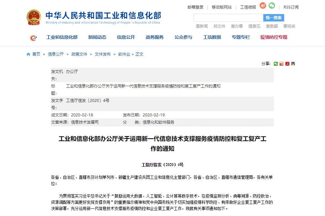
Task: Open 新闻动态 nav menu
Action: pos(97,37)
